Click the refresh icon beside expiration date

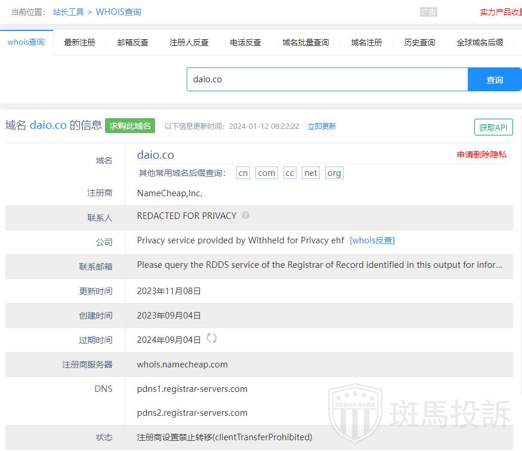[212, 338]
